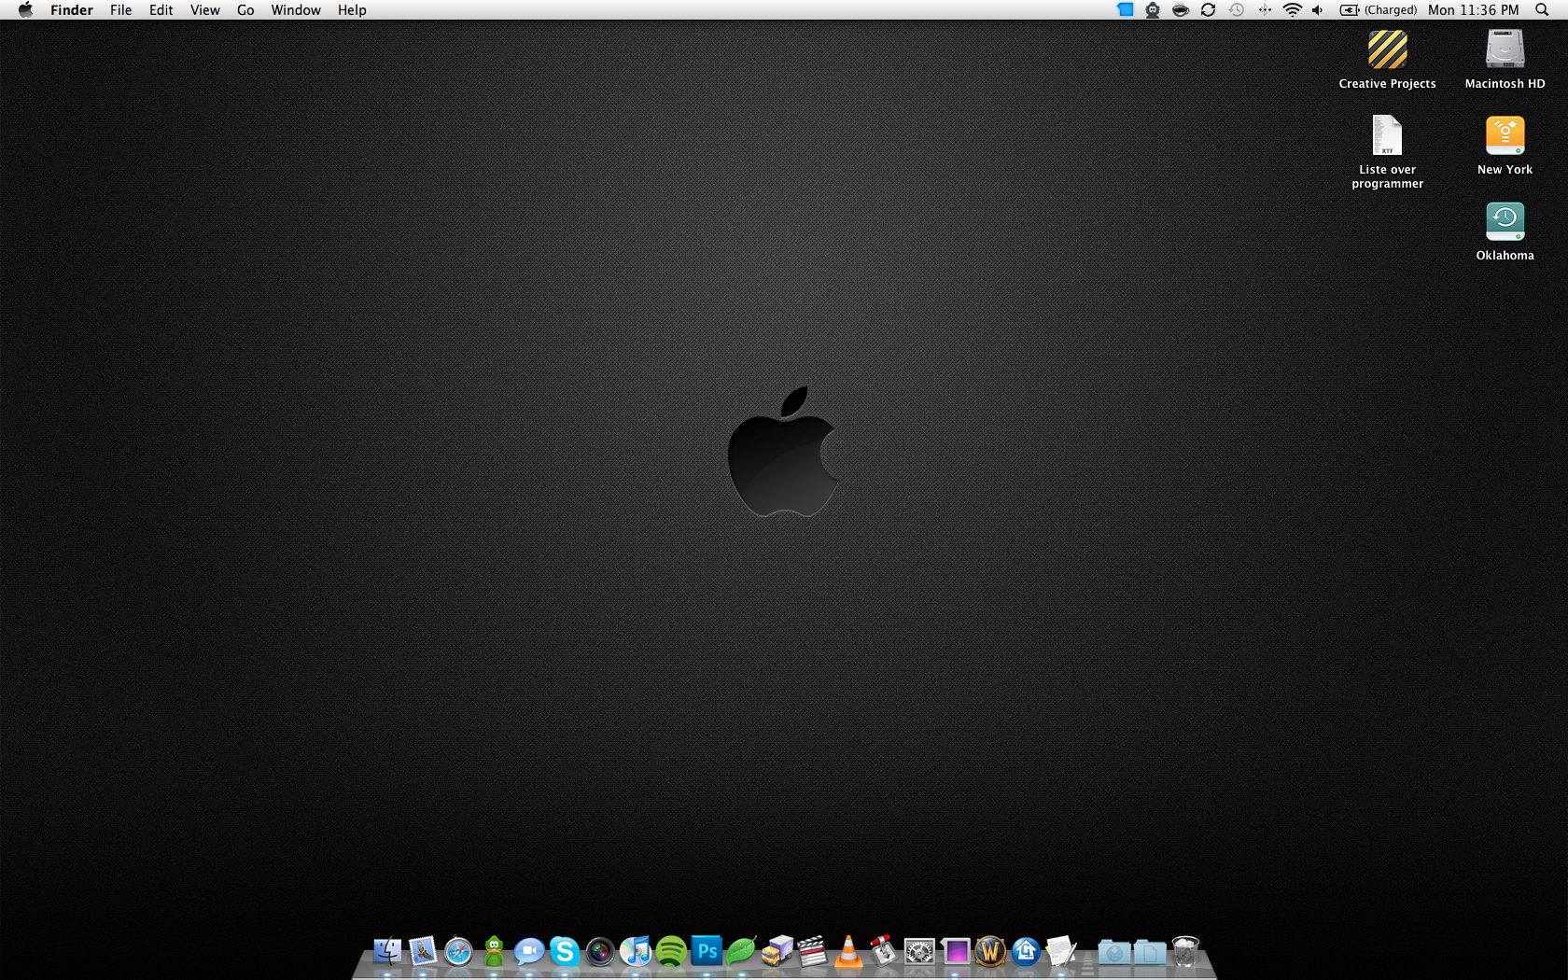1568x980 pixels.
Task: Launch Skype from the Dock
Action: [x=565, y=951]
